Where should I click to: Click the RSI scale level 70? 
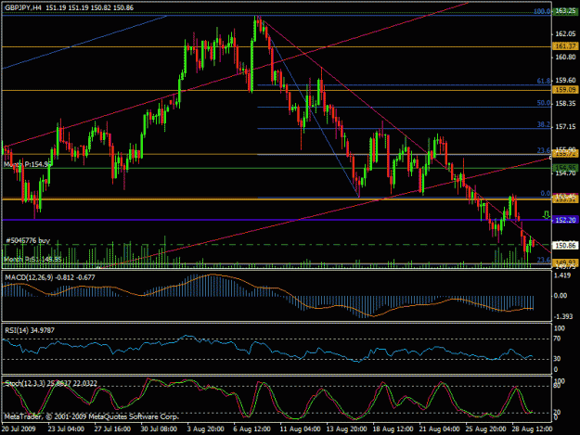[x=558, y=339]
